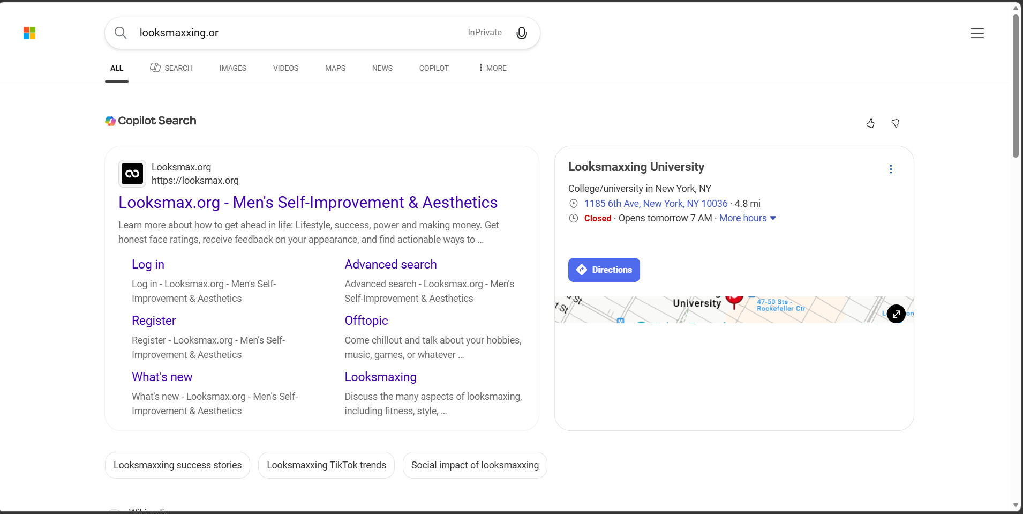1023x514 pixels.
Task: Like the Copilot Search result with thumbs up
Action: 870,123
